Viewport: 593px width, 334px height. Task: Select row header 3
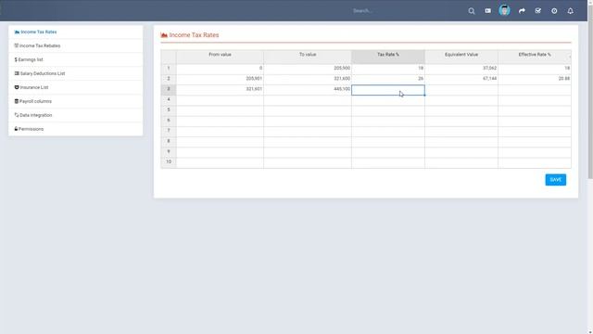point(169,89)
